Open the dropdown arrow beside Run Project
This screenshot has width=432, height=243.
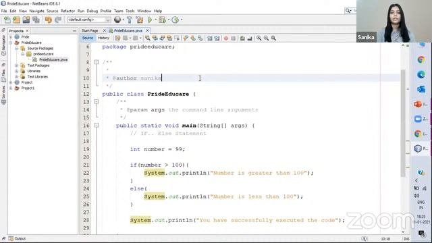click(155, 20)
